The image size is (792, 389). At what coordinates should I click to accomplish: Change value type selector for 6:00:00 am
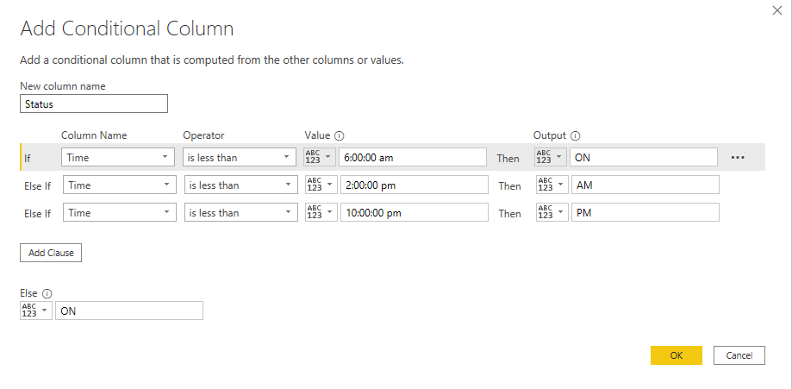click(x=320, y=157)
